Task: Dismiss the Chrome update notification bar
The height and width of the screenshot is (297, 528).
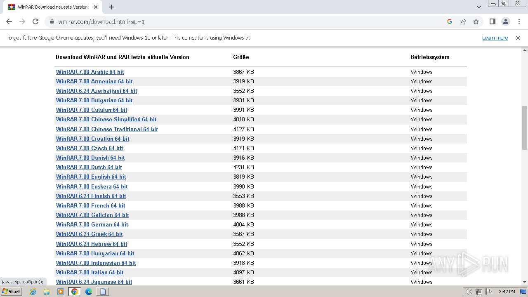Action: 518,38
